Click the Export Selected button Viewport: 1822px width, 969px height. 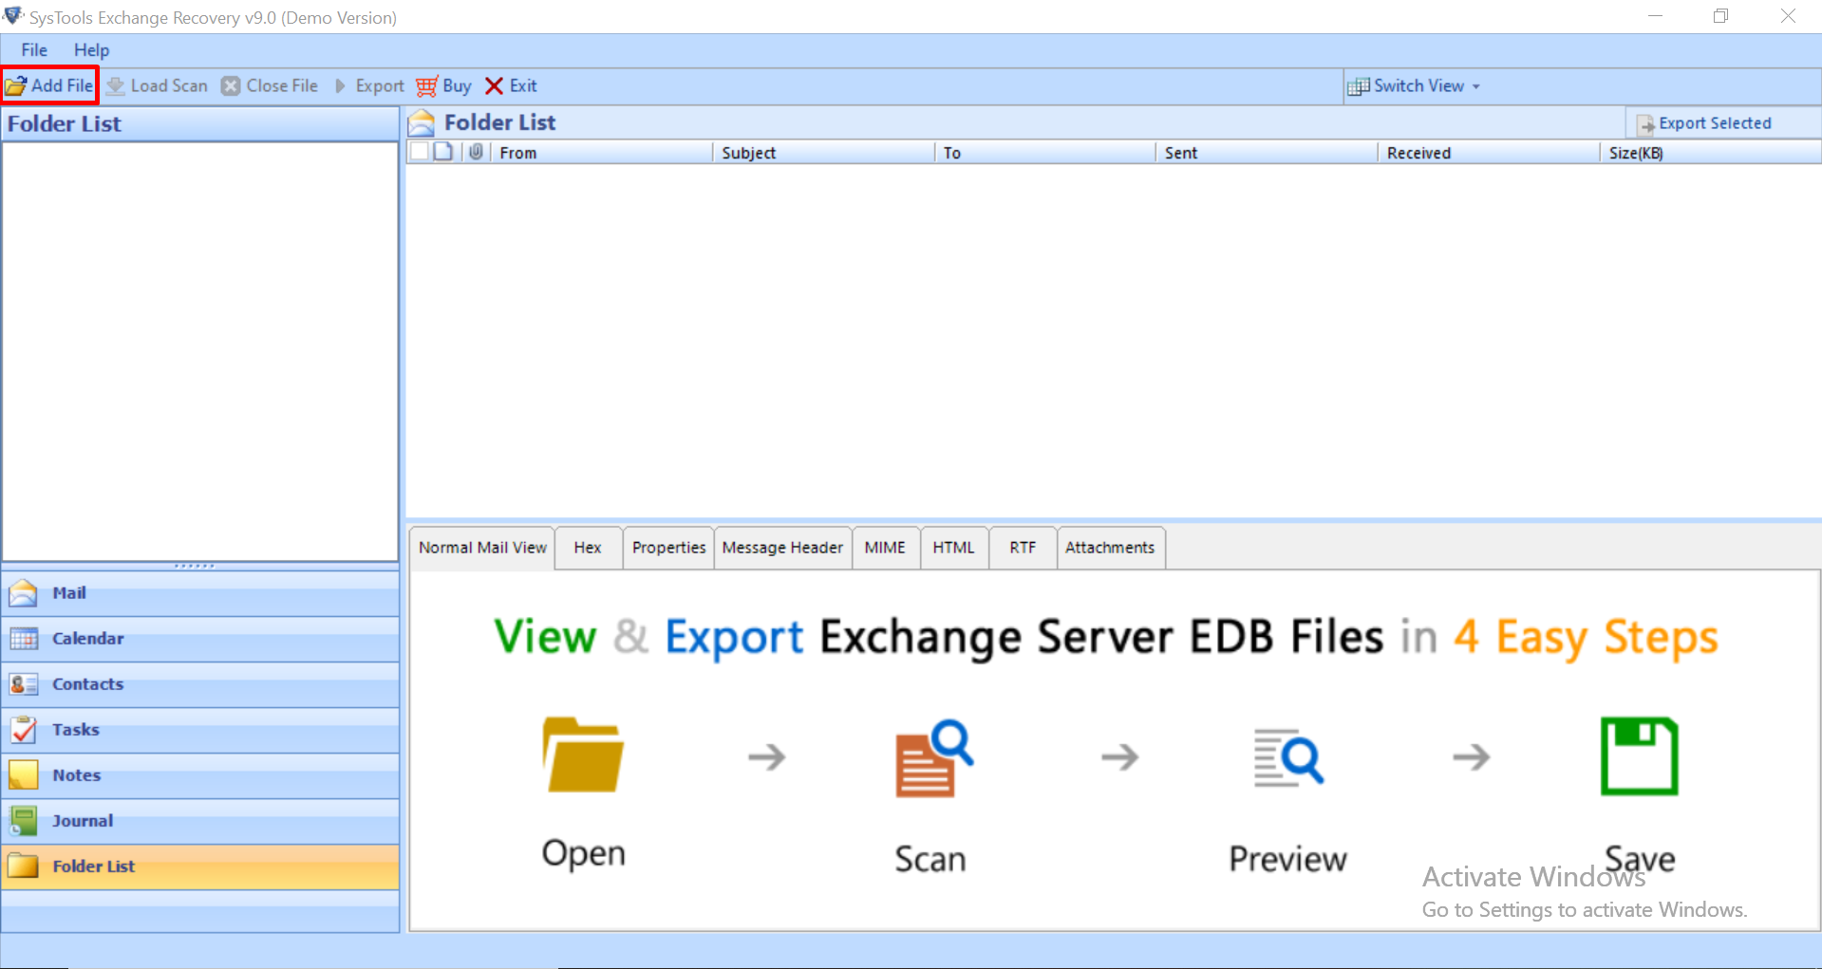(1704, 123)
